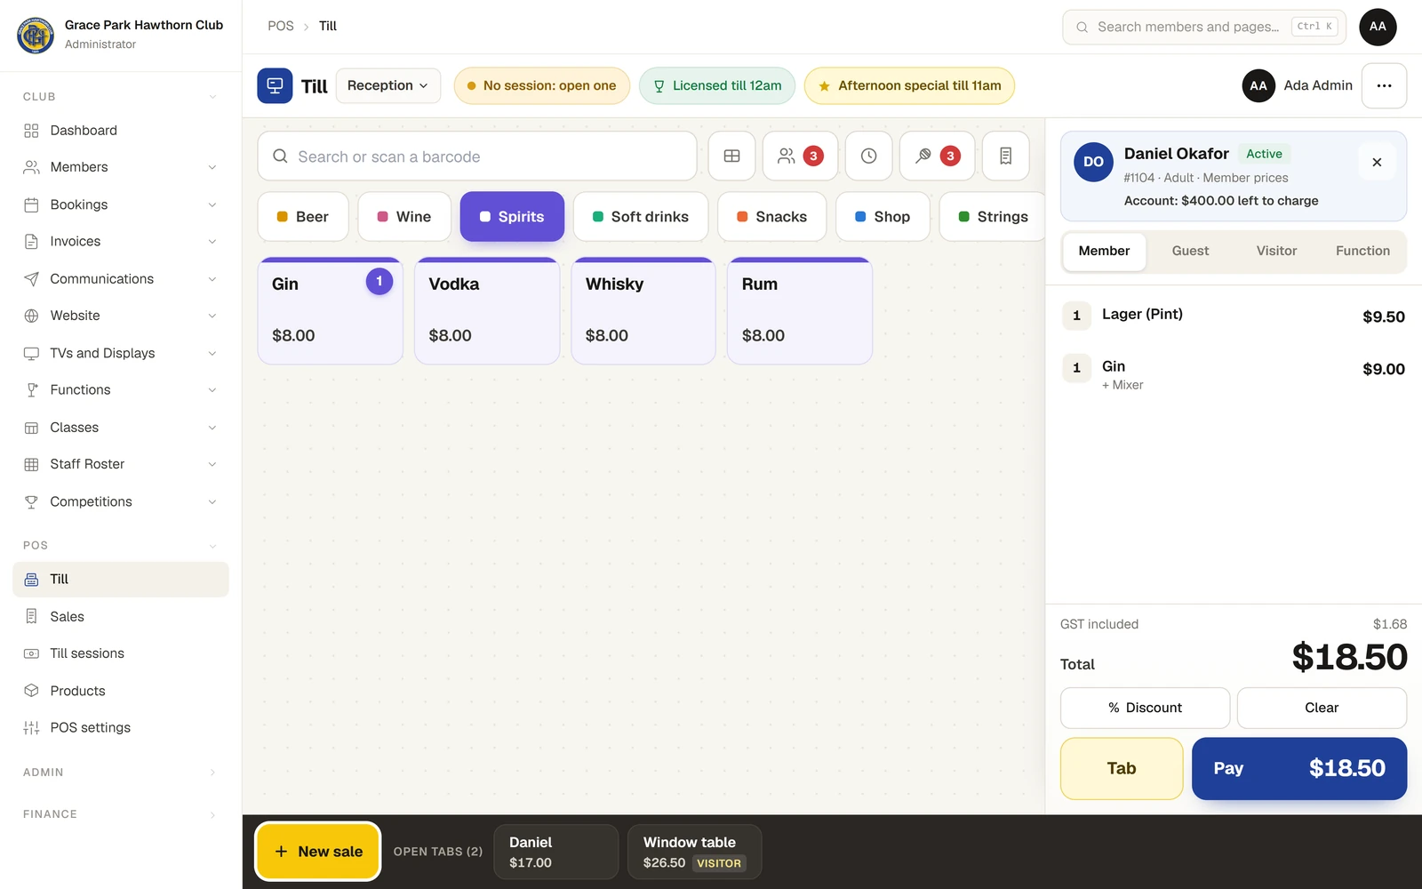Open the people list with 3 badge
This screenshot has height=889, width=1422.
click(x=800, y=156)
